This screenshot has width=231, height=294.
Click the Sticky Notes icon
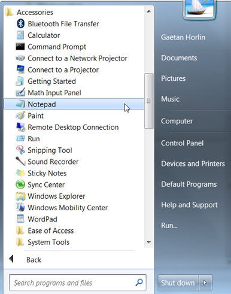(x=20, y=173)
